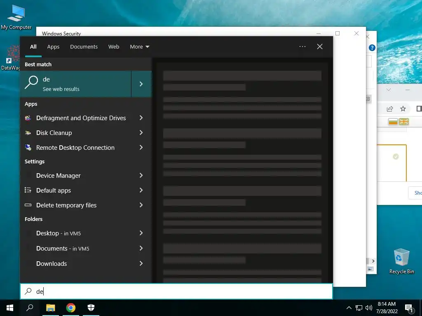This screenshot has width=422, height=316.
Task: Expand the 'de' web results arrow
Action: tap(141, 84)
